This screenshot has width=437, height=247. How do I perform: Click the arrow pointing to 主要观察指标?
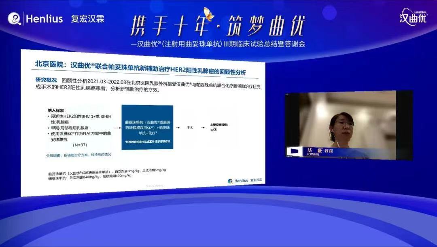pyautogui.click(x=202, y=127)
